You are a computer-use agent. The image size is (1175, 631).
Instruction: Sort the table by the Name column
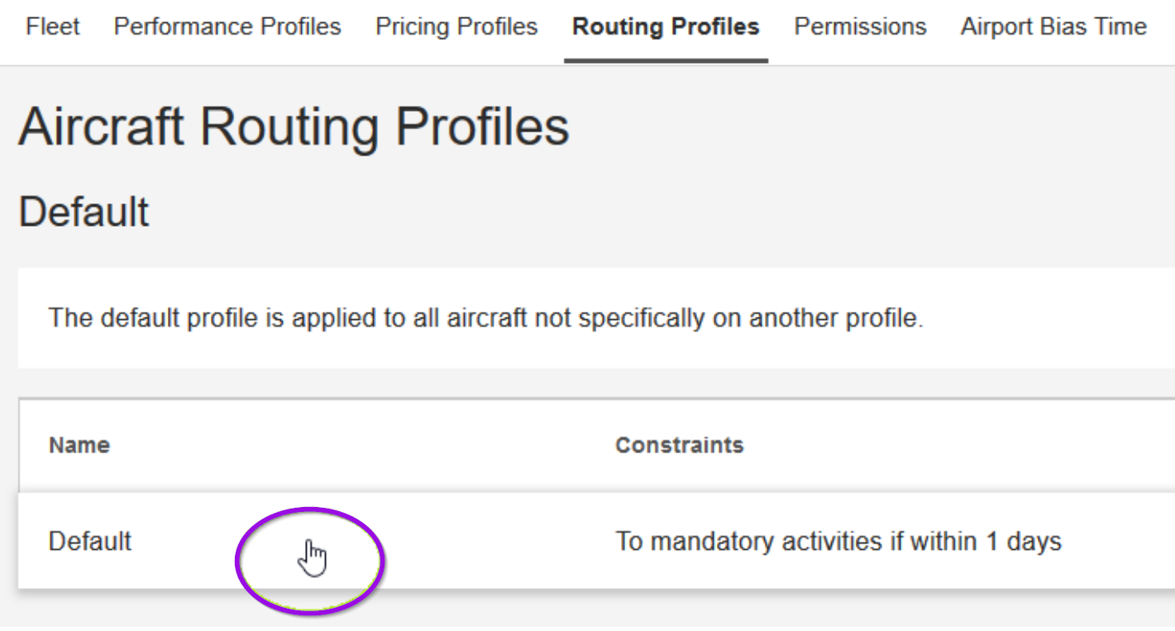pyautogui.click(x=78, y=445)
